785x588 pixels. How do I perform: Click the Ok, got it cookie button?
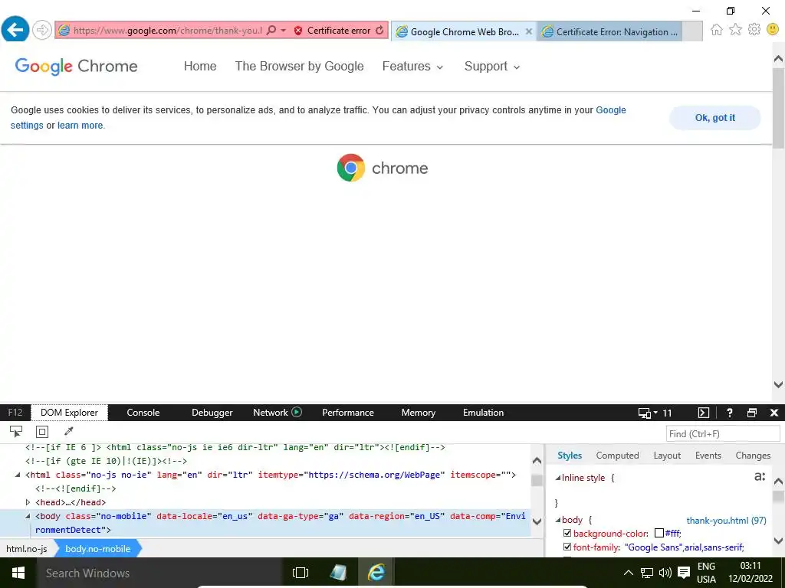pyautogui.click(x=715, y=118)
